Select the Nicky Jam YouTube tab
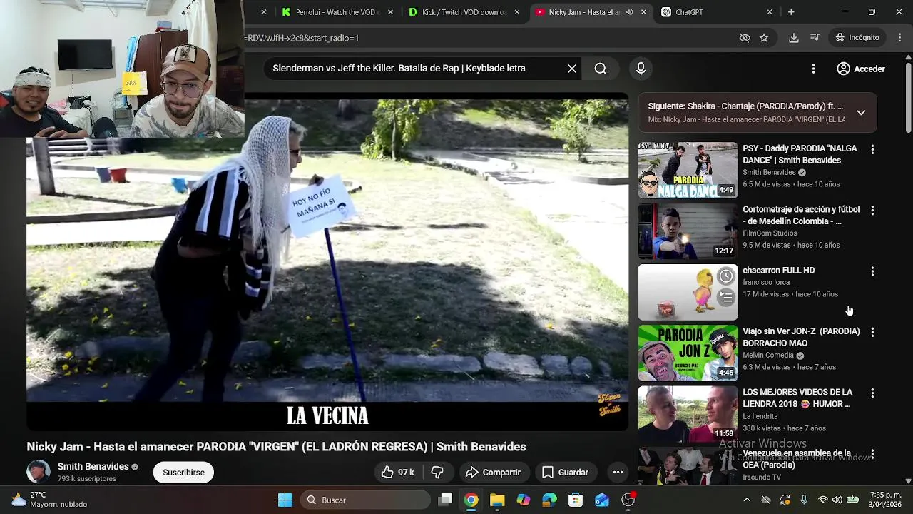The width and height of the screenshot is (913, 514). pos(583,12)
